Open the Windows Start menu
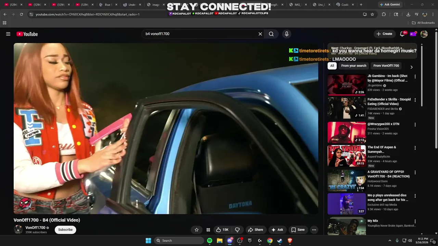438x246 pixels. click(x=148, y=241)
